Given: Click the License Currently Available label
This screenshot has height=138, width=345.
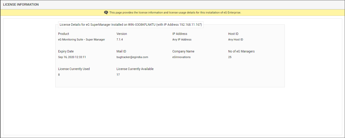Looking at the screenshot, I should pos(135,69).
